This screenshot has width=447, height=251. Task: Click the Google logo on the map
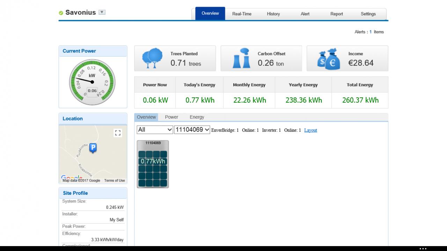(72, 178)
